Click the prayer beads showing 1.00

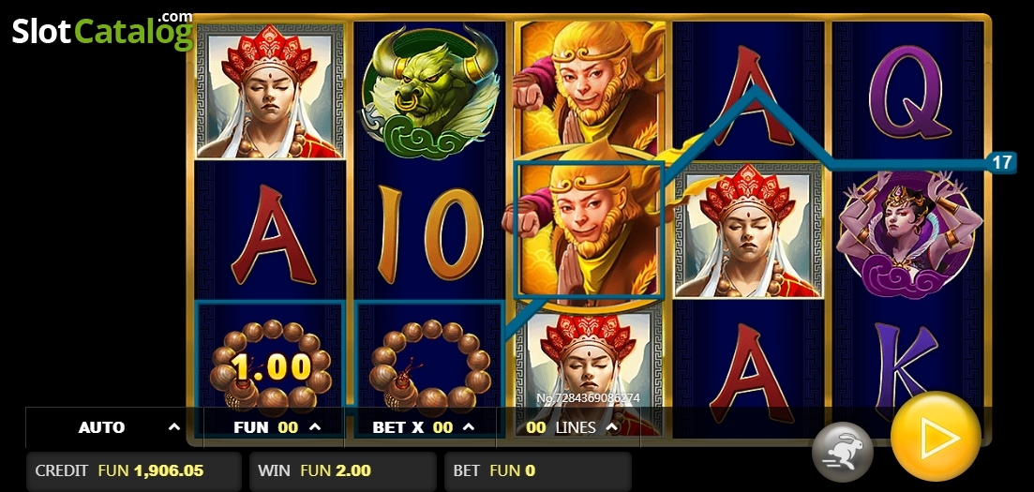click(x=269, y=366)
